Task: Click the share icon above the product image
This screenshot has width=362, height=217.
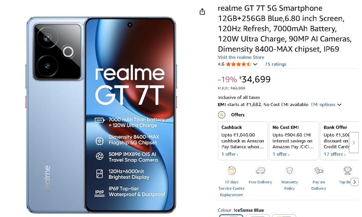Action: click(x=202, y=12)
